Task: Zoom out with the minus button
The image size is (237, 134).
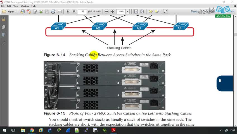Action: [x=106, y=11]
